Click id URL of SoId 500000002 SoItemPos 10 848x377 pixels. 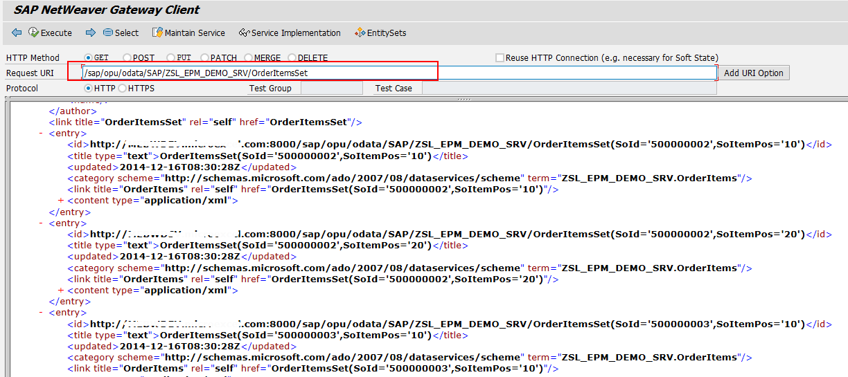click(x=448, y=145)
